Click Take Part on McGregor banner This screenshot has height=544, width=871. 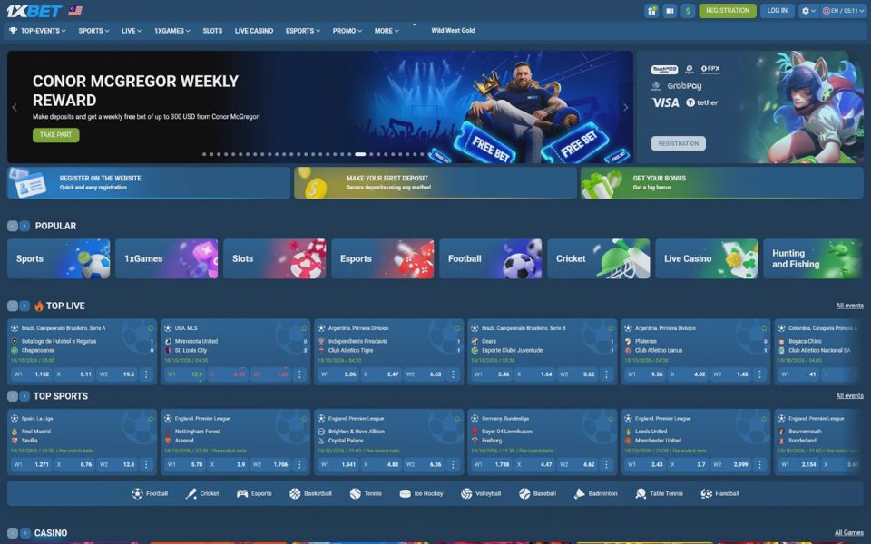pyautogui.click(x=56, y=135)
